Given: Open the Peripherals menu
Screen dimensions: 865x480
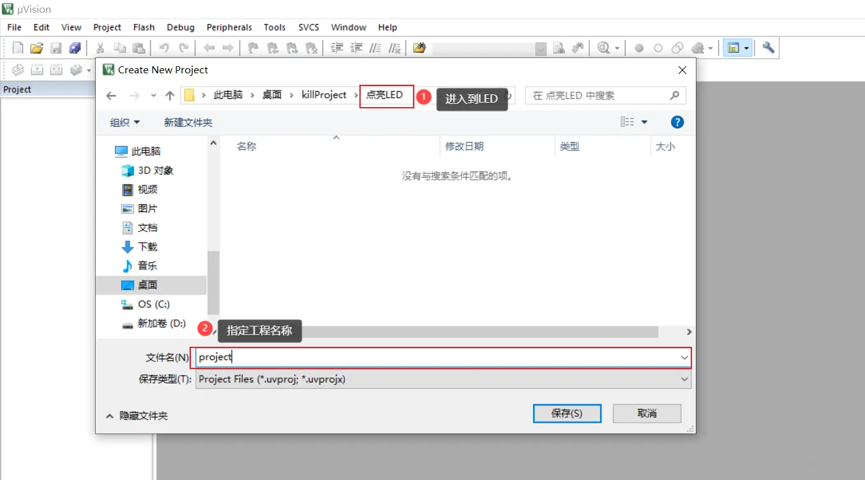Looking at the screenshot, I should pyautogui.click(x=229, y=27).
